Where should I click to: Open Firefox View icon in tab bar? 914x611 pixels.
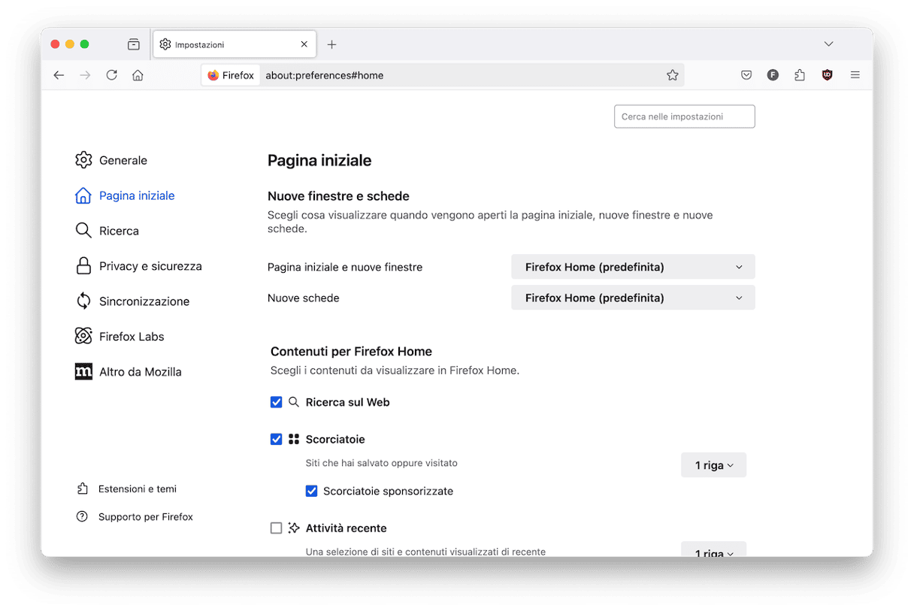(134, 44)
